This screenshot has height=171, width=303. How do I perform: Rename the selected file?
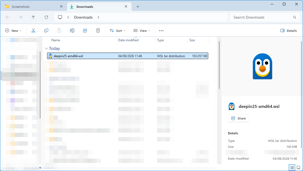(72, 30)
